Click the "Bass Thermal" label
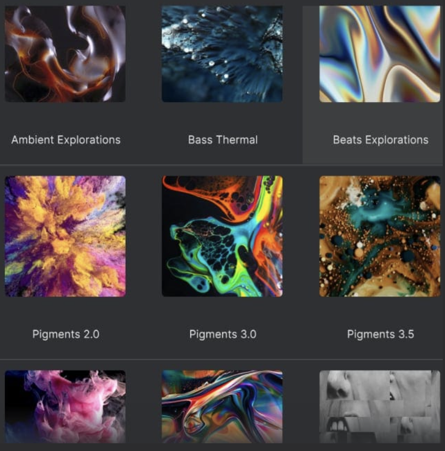 222,140
